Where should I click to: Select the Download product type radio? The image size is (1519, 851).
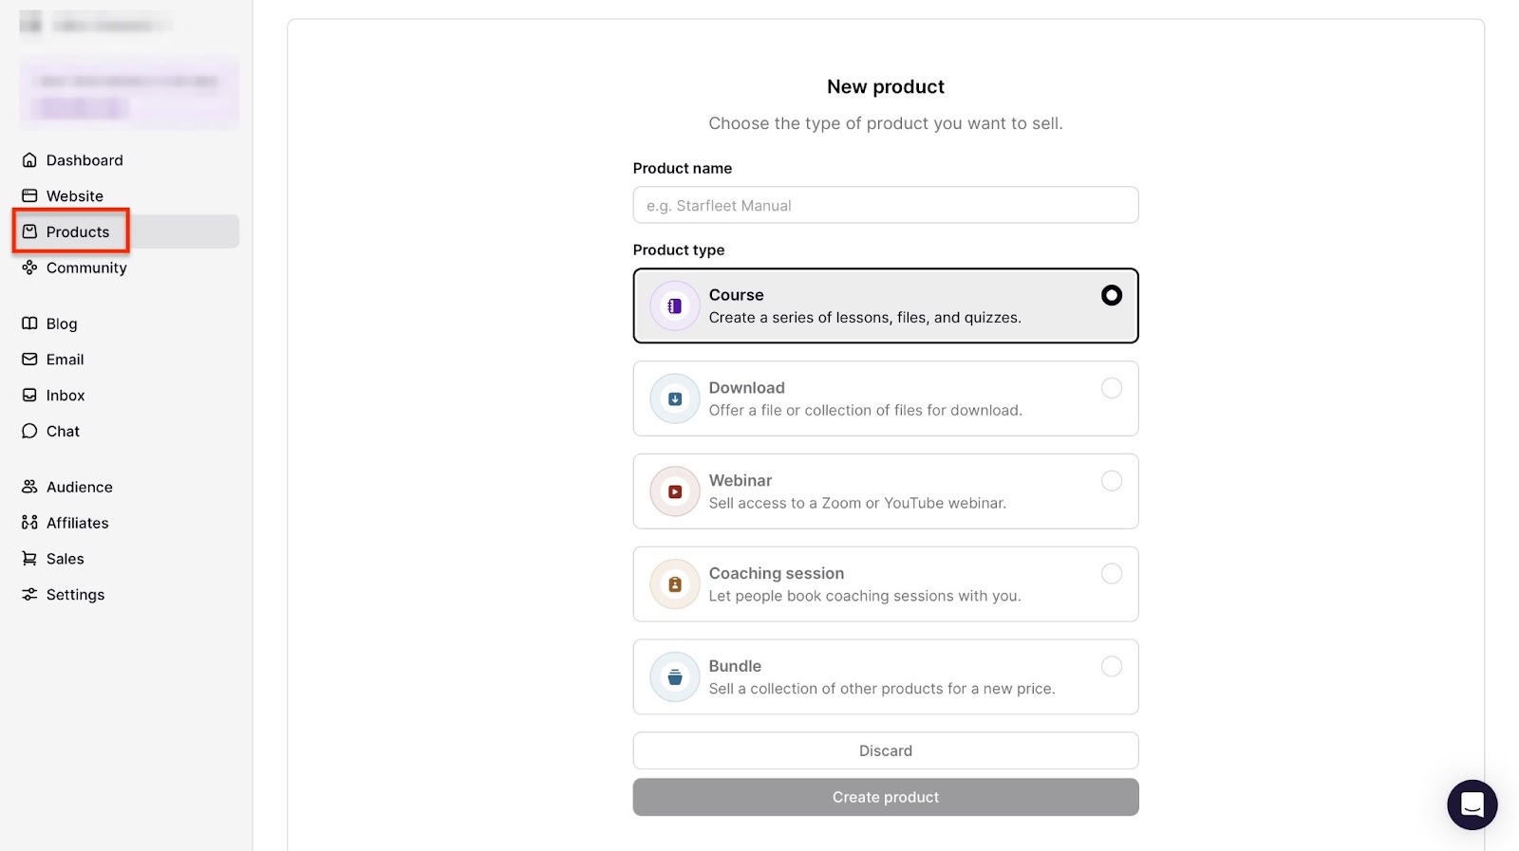click(x=1111, y=388)
